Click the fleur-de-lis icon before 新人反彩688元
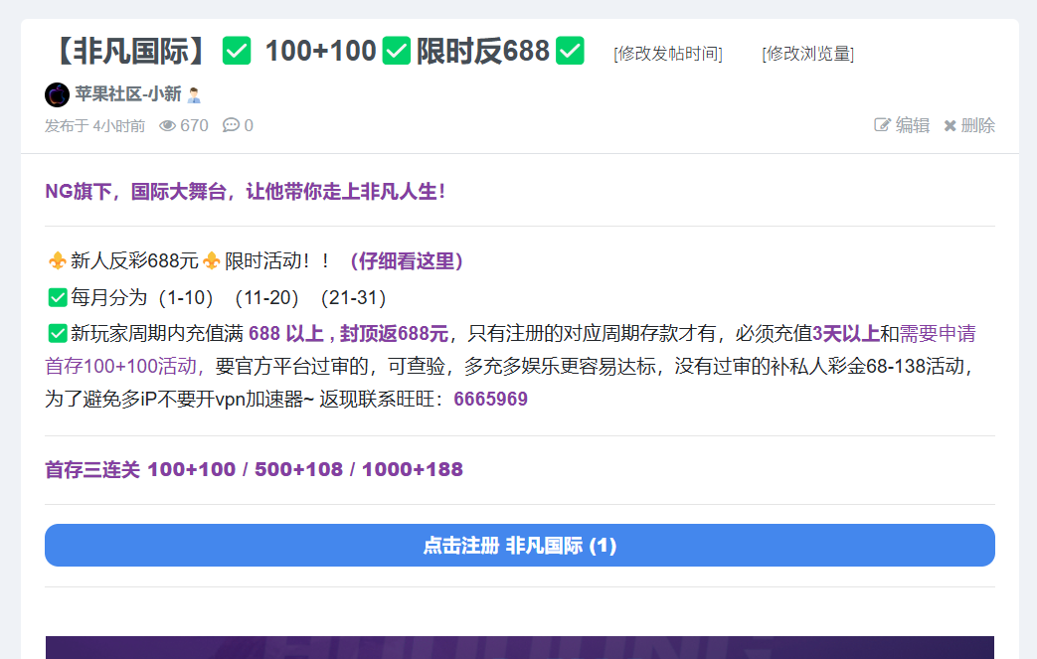 point(58,261)
